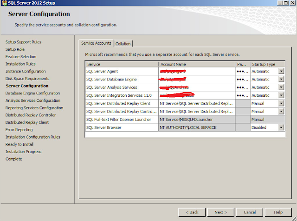Click Error Reporting step
This screenshot has height=221, width=297.
[19, 130]
